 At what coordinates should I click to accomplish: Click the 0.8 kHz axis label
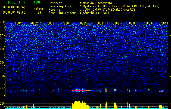(2, 76)
